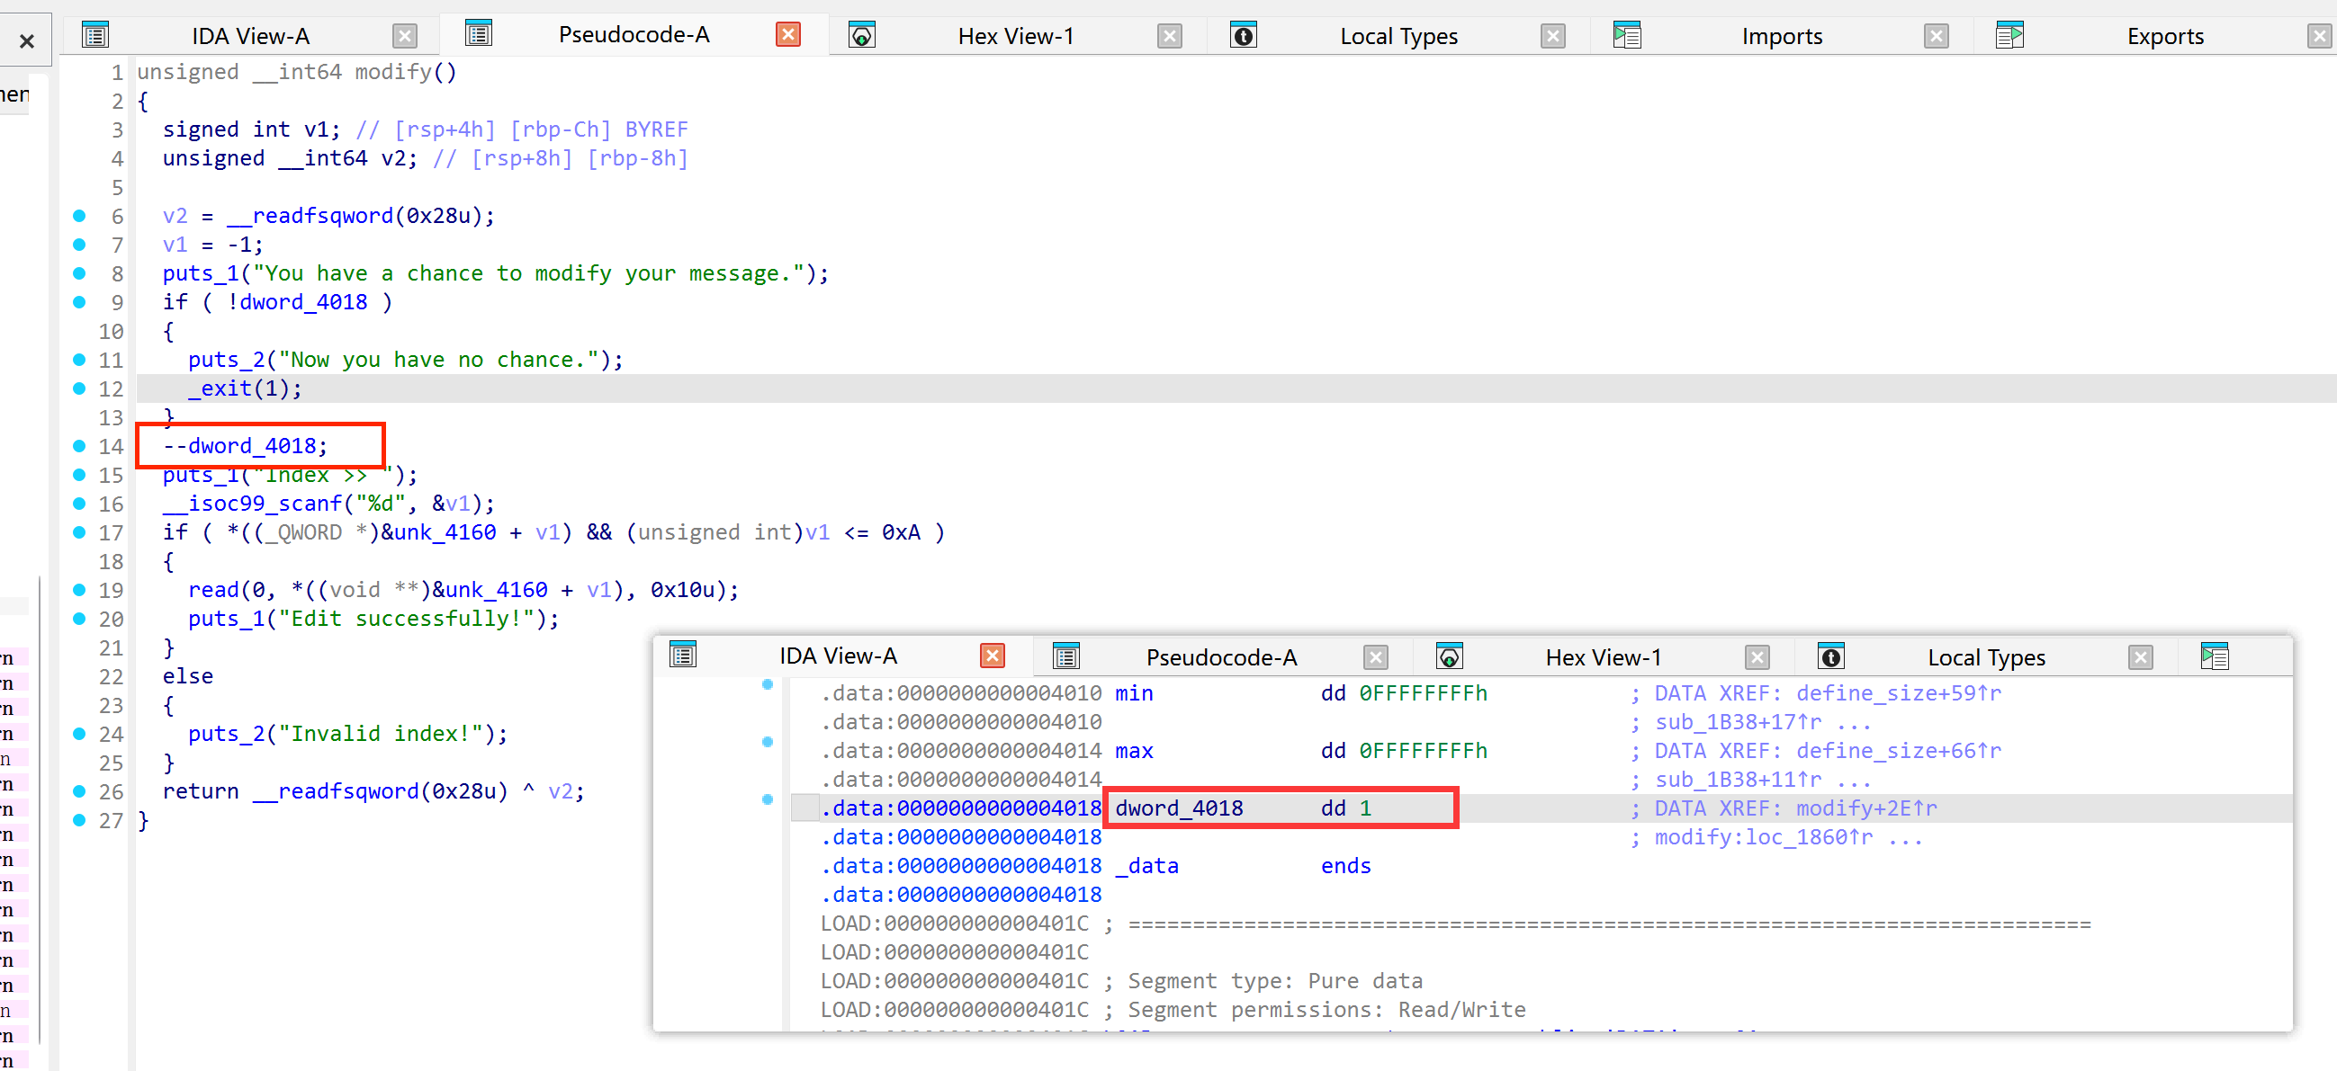The height and width of the screenshot is (1071, 2337).
Task: Close Local Types tab in the lower window
Action: (x=2141, y=657)
